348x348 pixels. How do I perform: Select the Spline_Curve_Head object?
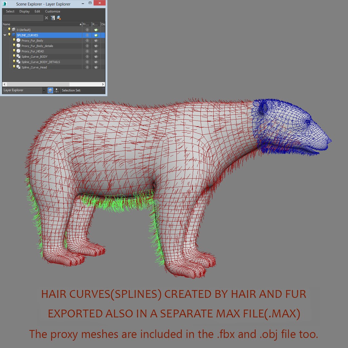pos(34,67)
